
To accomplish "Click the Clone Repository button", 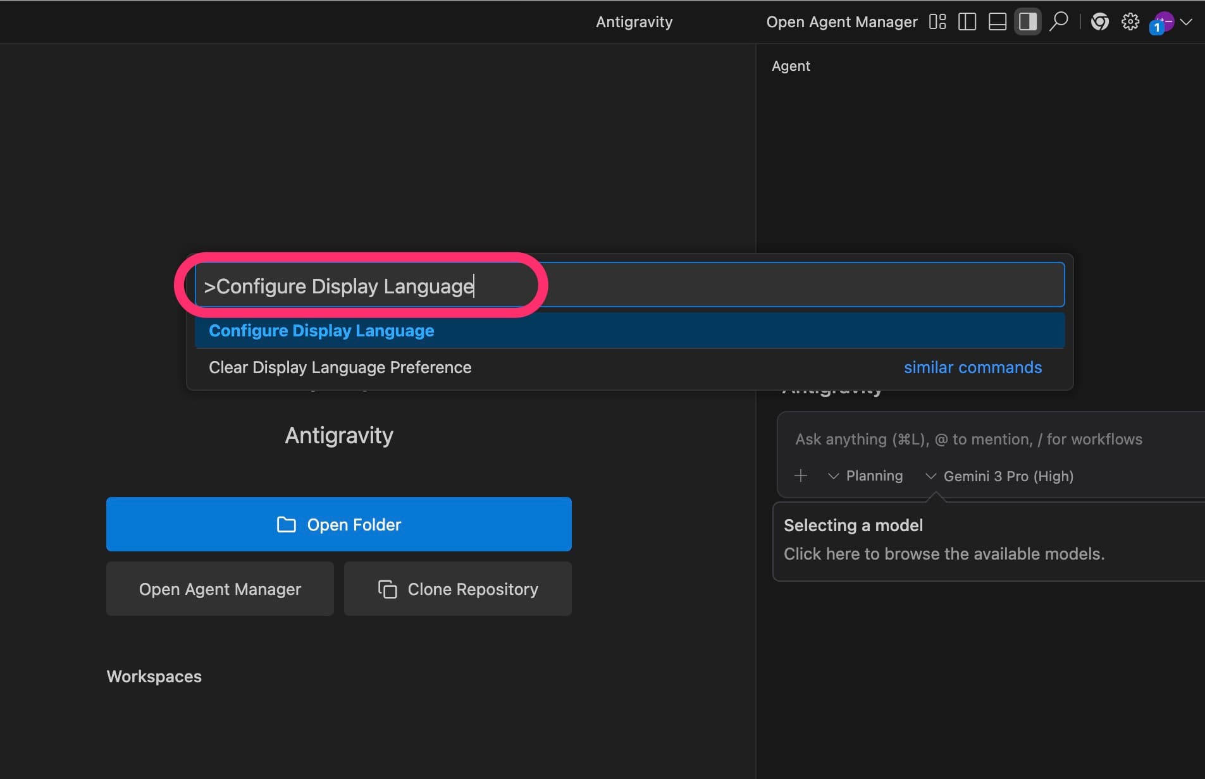I will pos(457,589).
